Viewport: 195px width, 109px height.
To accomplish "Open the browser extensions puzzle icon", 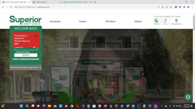I will pos(180,7).
